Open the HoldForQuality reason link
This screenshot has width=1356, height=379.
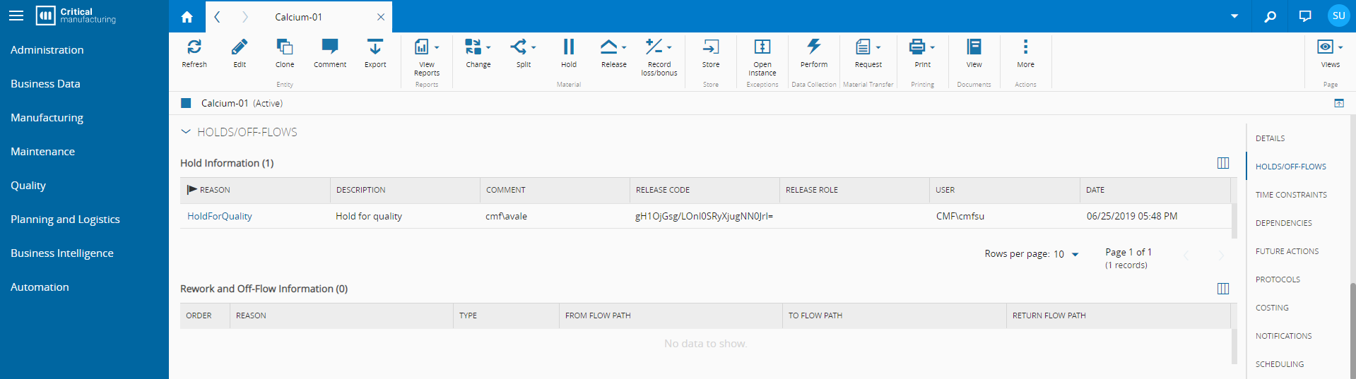tap(220, 217)
